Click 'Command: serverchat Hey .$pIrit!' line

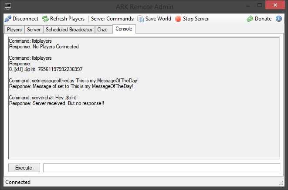pos(43,98)
